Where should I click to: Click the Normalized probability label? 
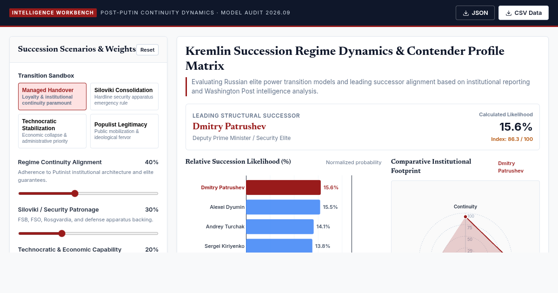tap(354, 162)
